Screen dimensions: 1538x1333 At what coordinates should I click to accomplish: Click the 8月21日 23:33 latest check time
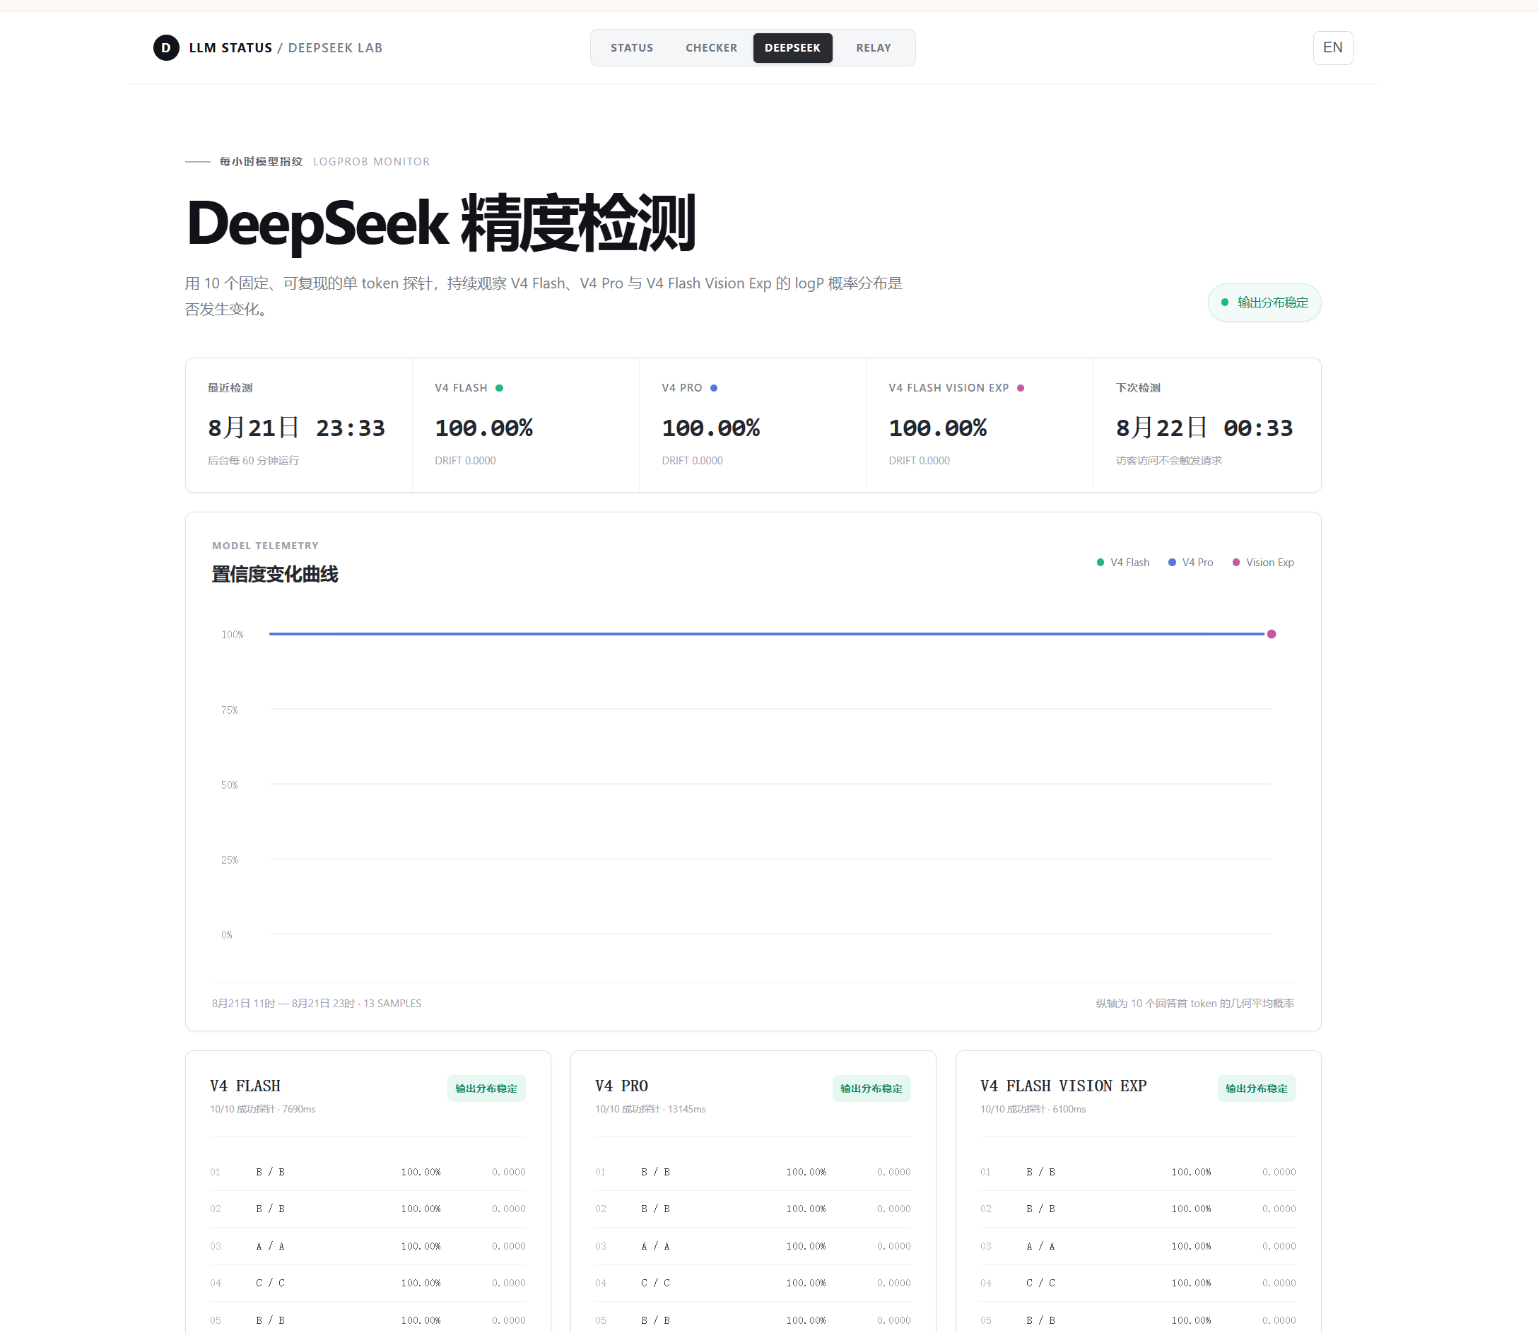tap(297, 428)
